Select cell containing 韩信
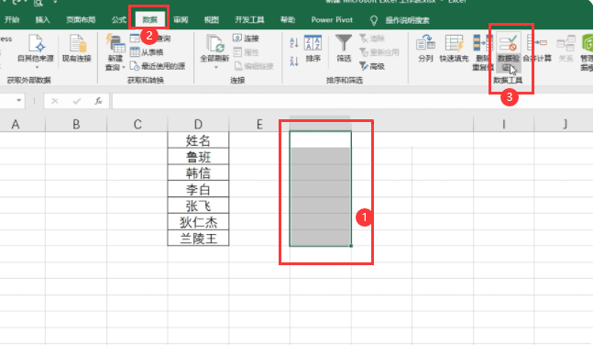Image resolution: width=593 pixels, height=345 pixels. click(198, 172)
